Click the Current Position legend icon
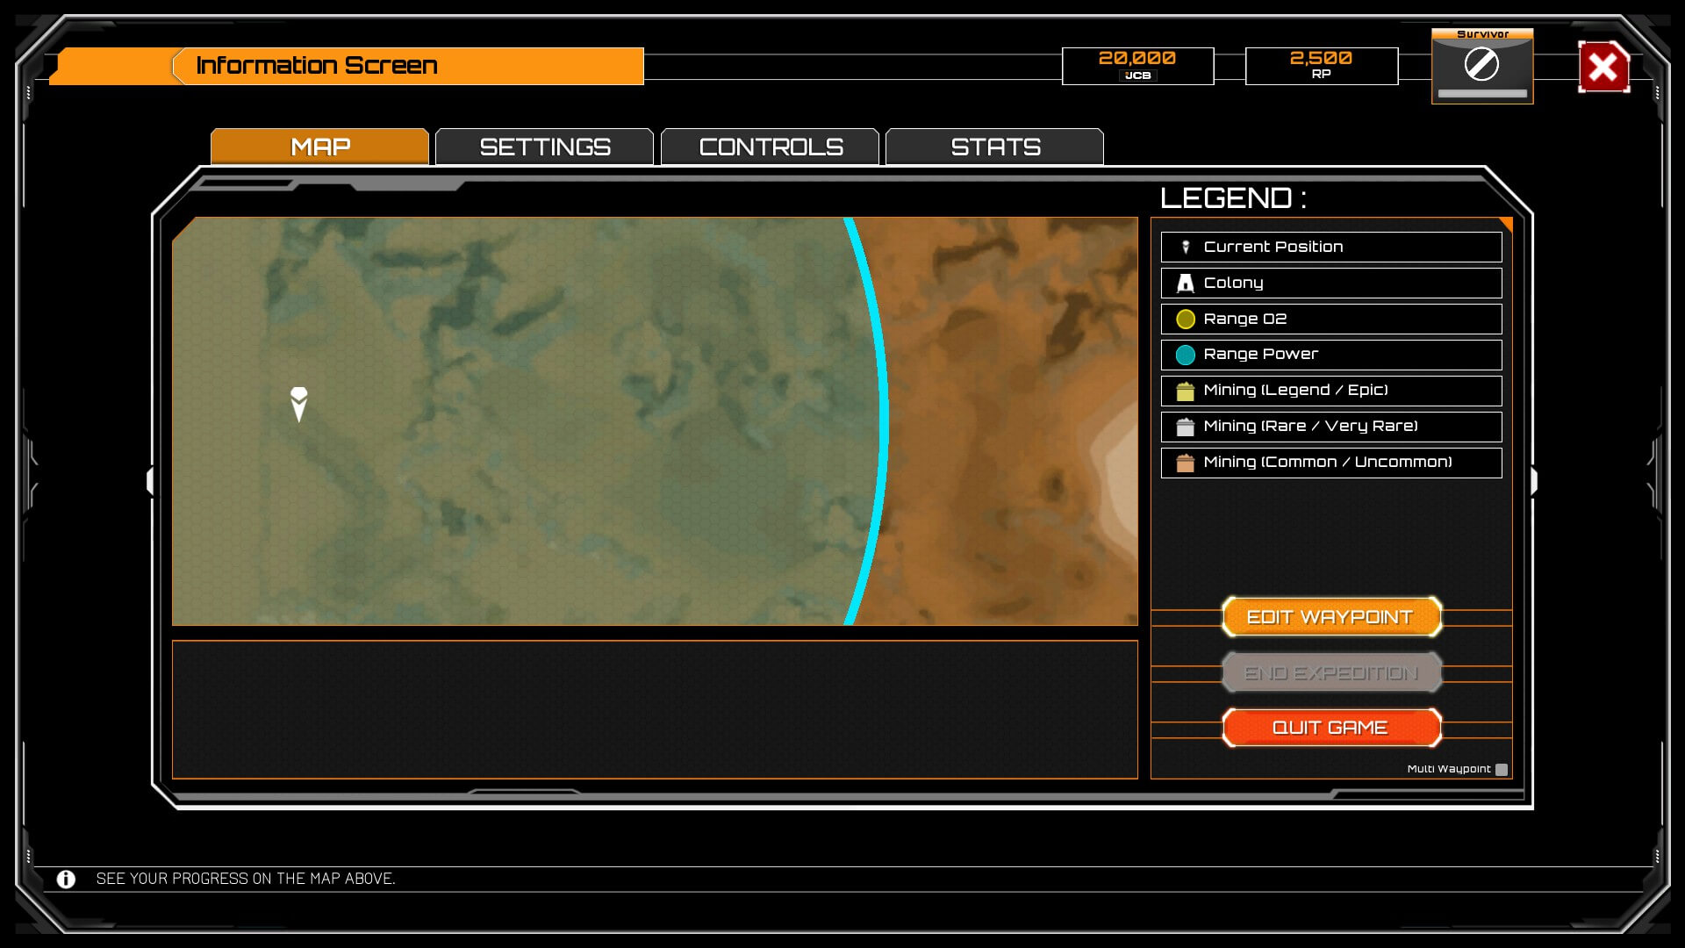The image size is (1685, 948). (1185, 248)
